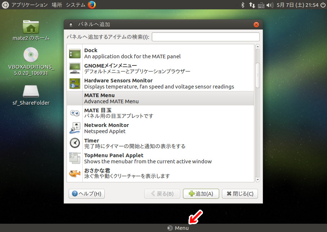Viewport: 327px width, 232px height.
Task: Click the ヘルプ(H) button
Action: [87, 194]
